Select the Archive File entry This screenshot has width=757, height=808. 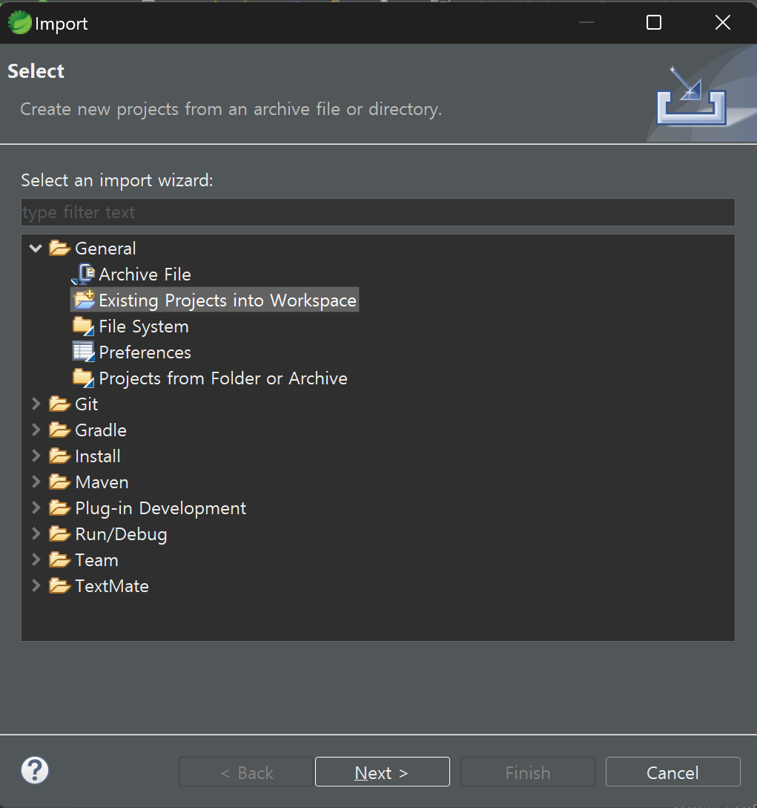point(145,275)
